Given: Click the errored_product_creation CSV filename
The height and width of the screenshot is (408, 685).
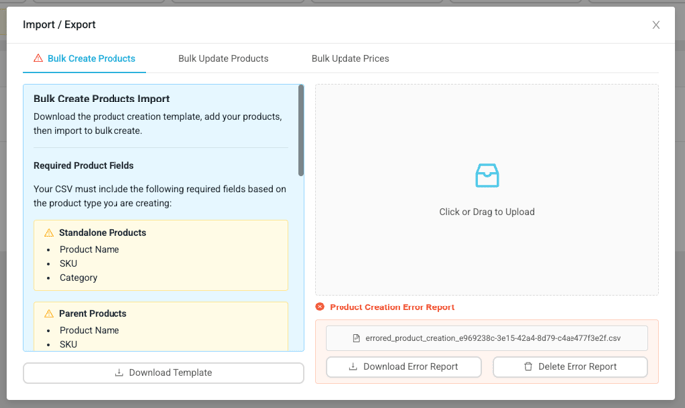Looking at the screenshot, I should [493, 338].
